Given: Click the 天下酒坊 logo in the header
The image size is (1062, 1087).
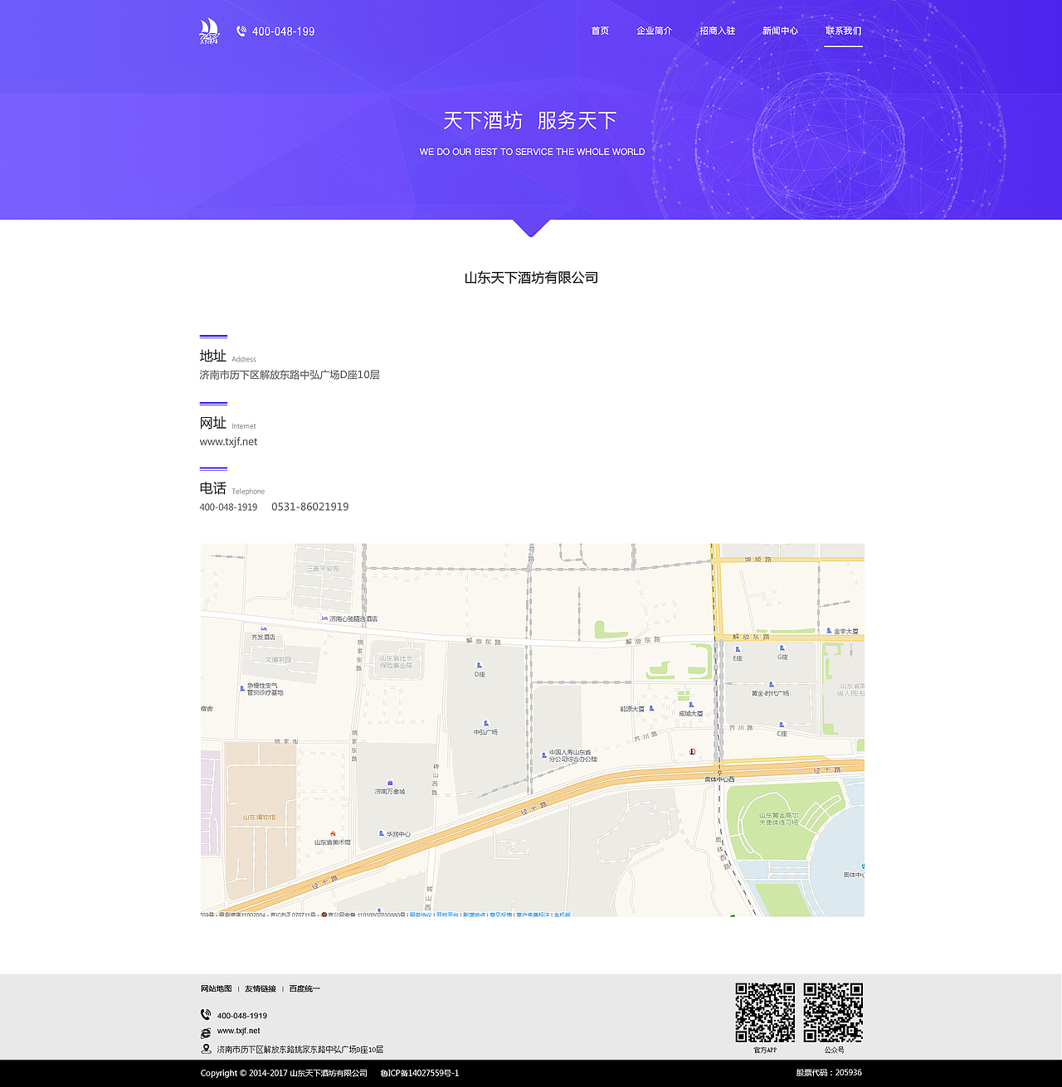Looking at the screenshot, I should pos(207,31).
